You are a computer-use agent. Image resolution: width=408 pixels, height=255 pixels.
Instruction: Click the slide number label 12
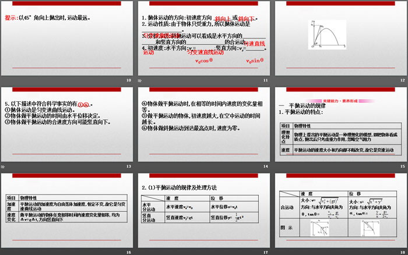click(x=403, y=80)
